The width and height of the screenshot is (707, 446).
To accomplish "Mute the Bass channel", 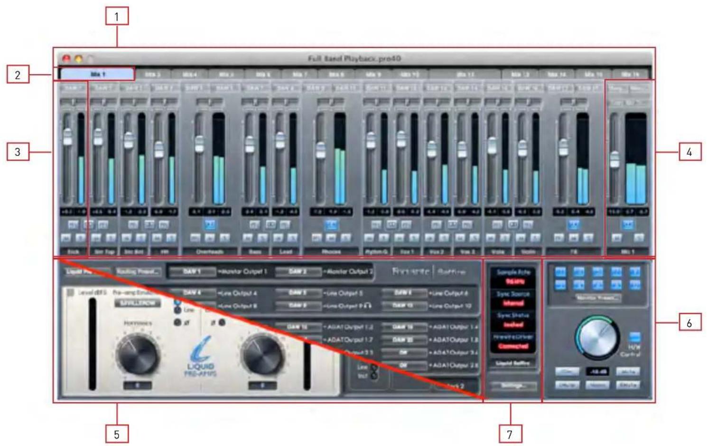I will [x=248, y=238].
